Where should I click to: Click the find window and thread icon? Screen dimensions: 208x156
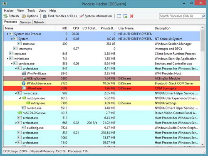coord(125,16)
